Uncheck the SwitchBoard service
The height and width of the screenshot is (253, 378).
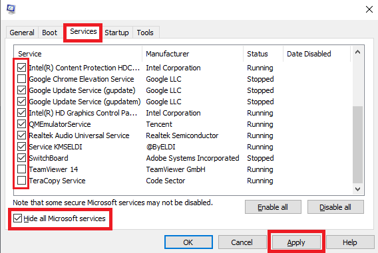[22, 158]
